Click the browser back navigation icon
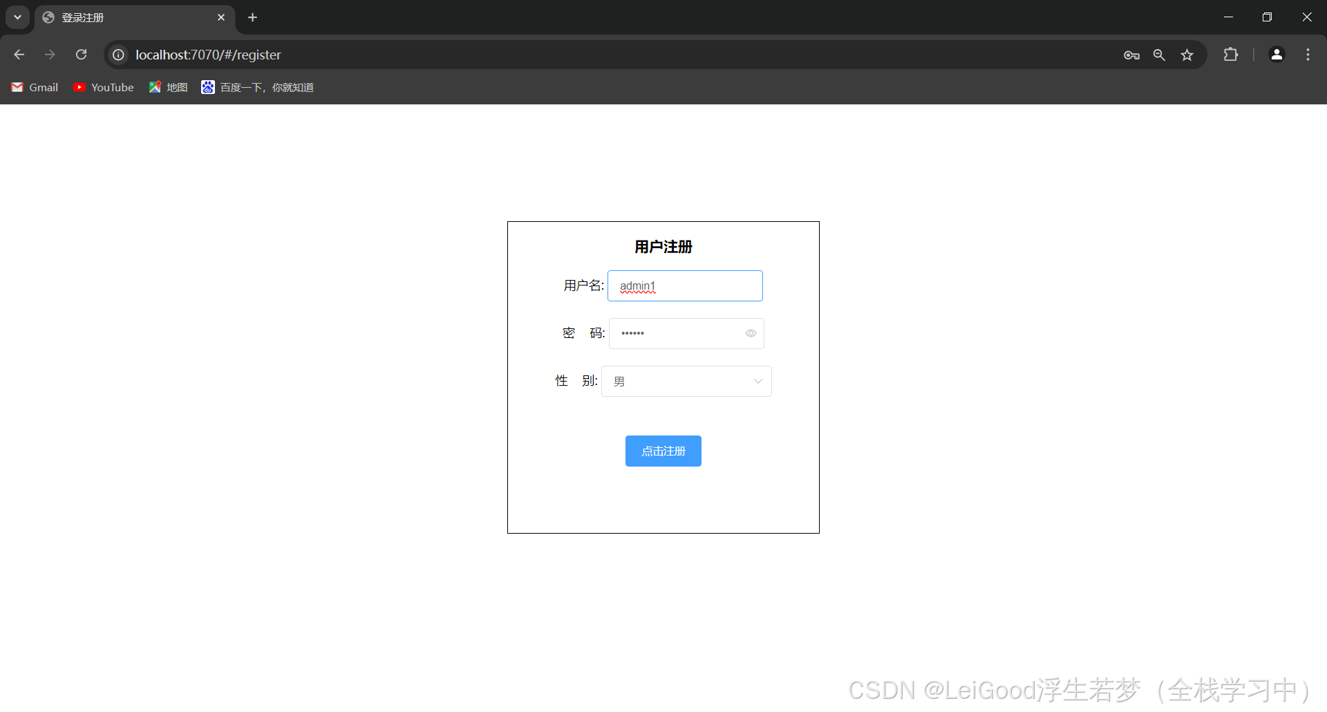 click(x=18, y=54)
